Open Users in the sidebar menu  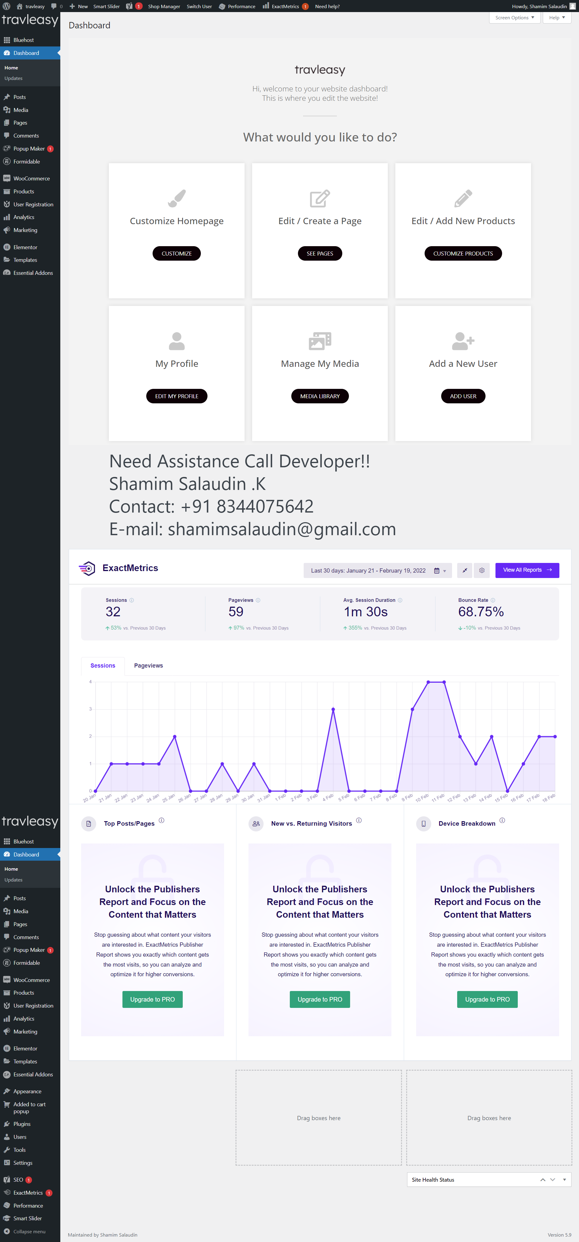coord(30,1137)
